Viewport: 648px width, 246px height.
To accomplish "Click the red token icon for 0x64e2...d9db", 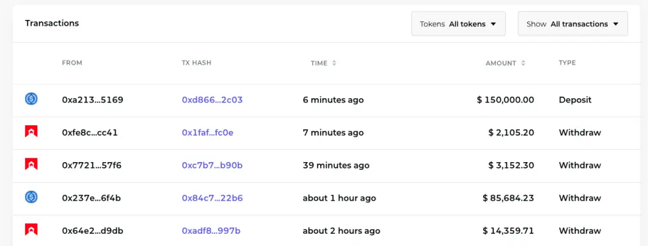I will [31, 230].
